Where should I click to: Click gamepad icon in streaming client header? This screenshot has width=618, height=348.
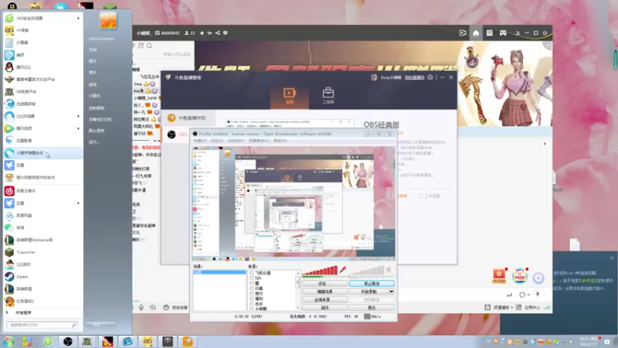pyautogui.click(x=503, y=33)
